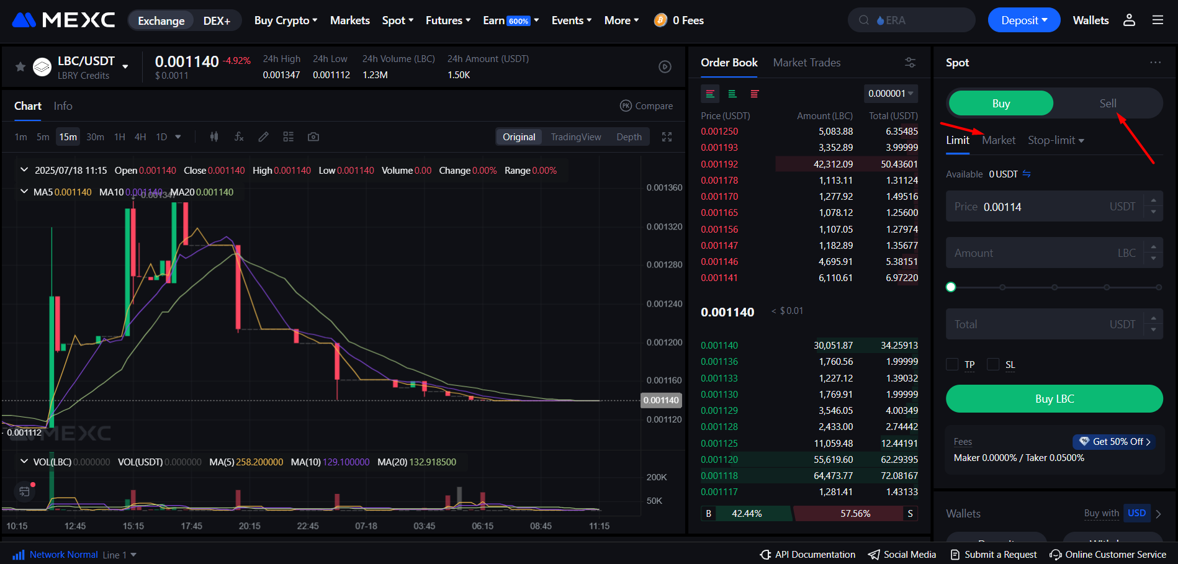The width and height of the screenshot is (1178, 564).
Task: Open API Documentation link
Action: click(807, 555)
